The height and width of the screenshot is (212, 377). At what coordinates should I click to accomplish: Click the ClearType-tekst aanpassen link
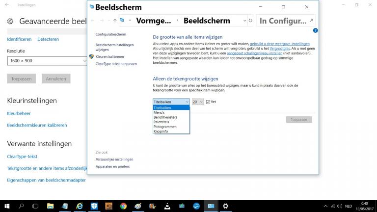116,64
